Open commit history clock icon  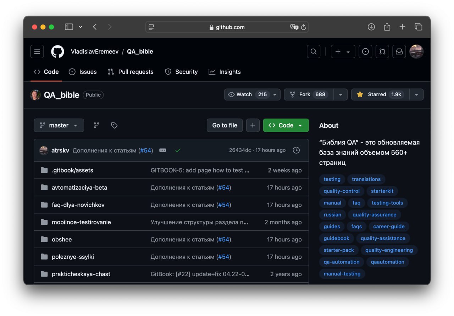[296, 150]
